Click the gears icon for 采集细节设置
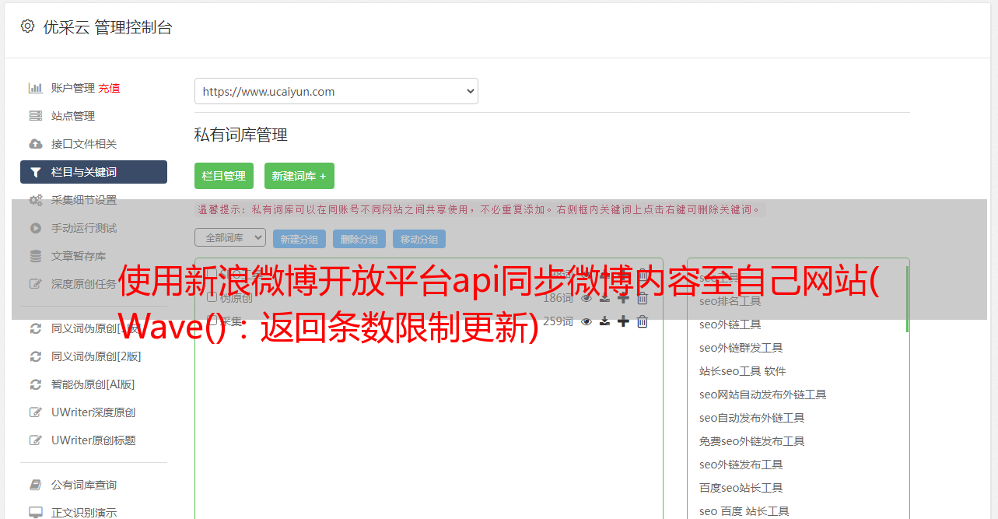The width and height of the screenshot is (998, 519). click(36, 200)
